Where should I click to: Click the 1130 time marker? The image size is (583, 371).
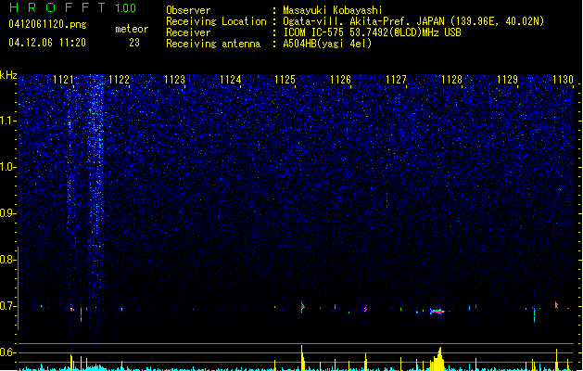(x=563, y=80)
